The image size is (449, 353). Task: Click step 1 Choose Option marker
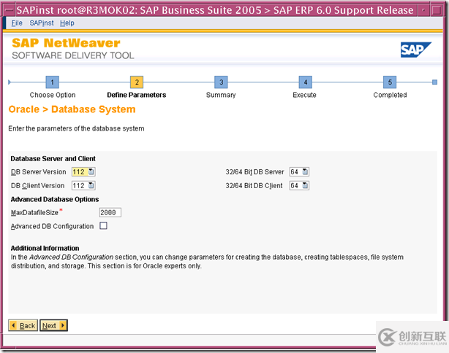pyautogui.click(x=53, y=82)
